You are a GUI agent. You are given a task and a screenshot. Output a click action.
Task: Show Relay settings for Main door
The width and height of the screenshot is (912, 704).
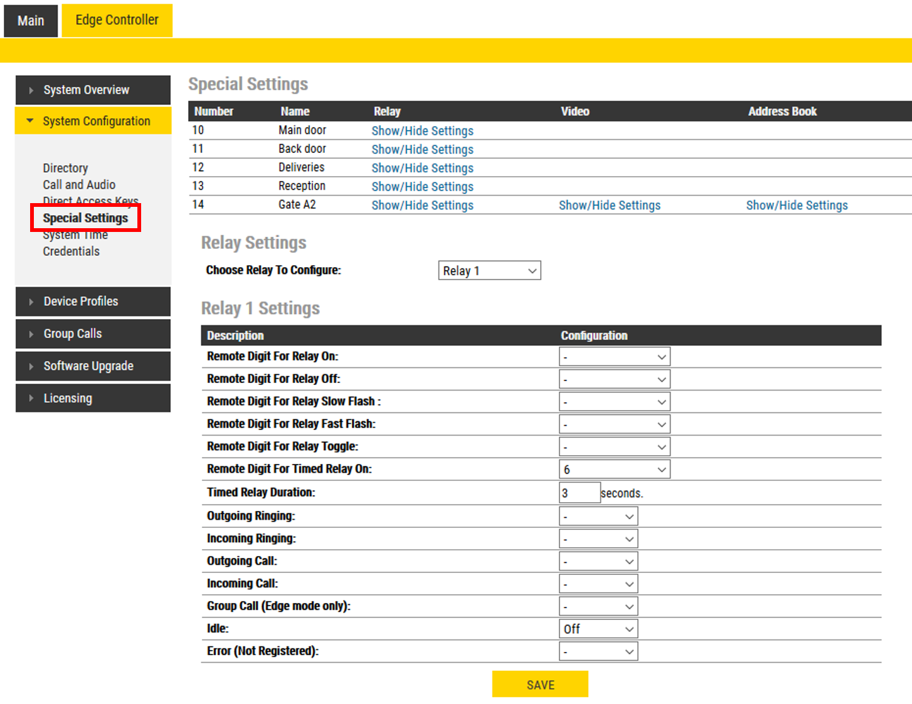[x=422, y=131]
